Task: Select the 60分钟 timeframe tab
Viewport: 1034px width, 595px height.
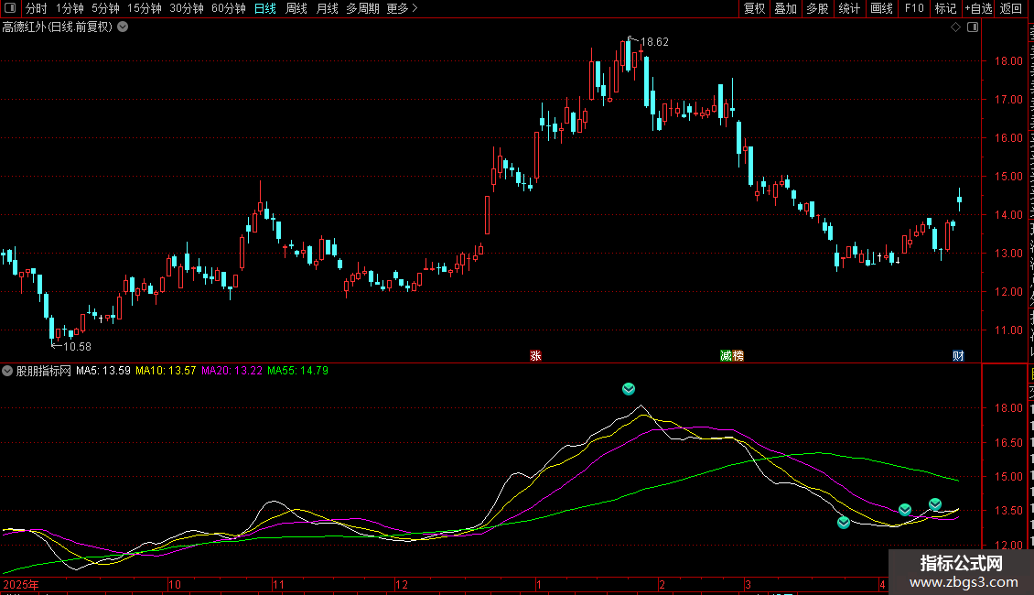Action: pos(228,8)
